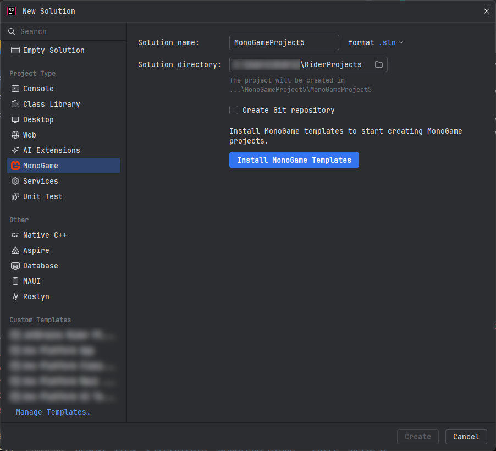
Task: Choose the Unit Test project type
Action: coord(41,196)
